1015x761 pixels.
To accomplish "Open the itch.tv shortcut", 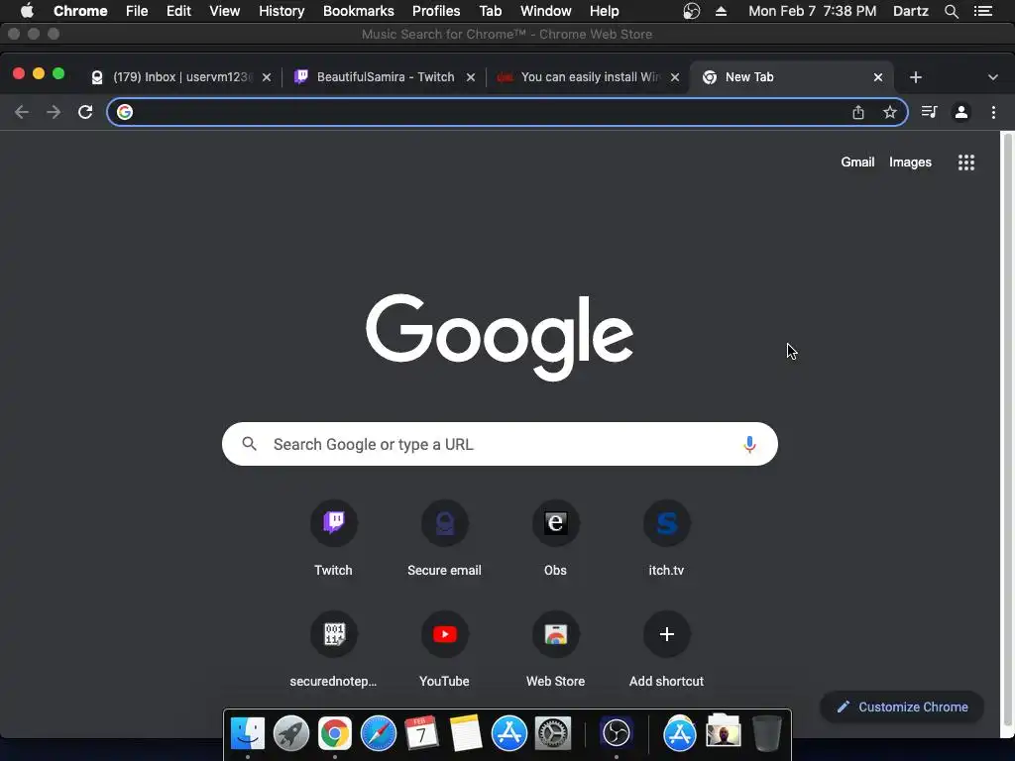I will pos(666,538).
